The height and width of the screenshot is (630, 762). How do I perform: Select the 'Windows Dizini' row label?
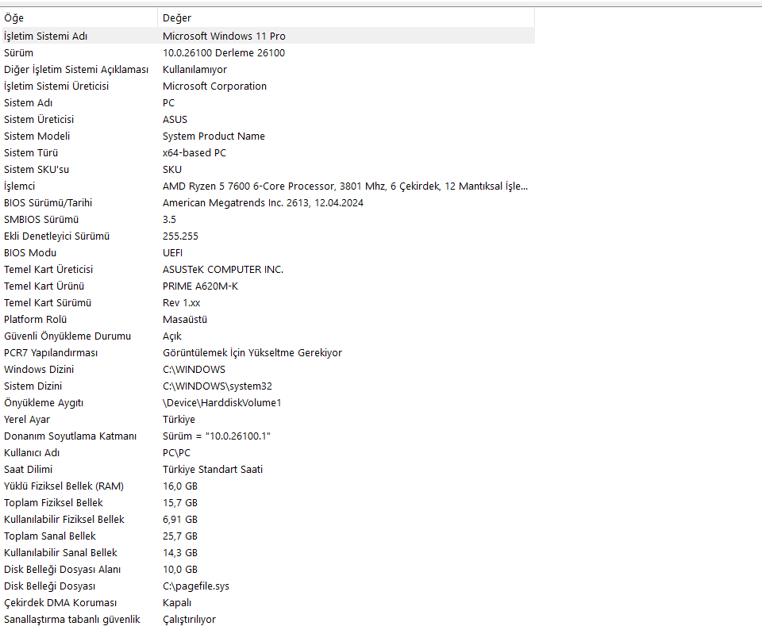click(39, 370)
